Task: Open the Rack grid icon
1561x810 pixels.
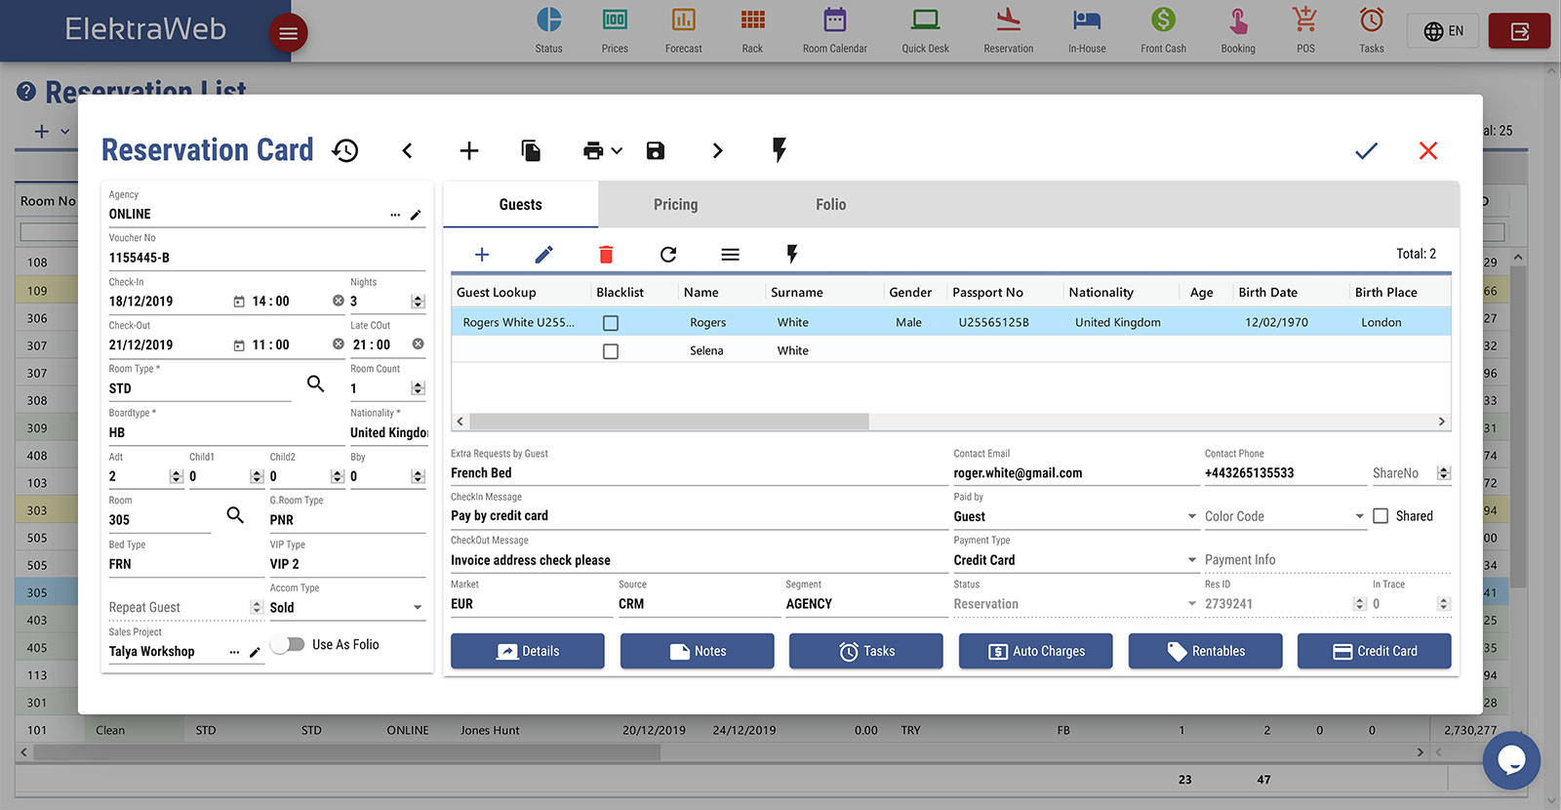Action: 752,20
